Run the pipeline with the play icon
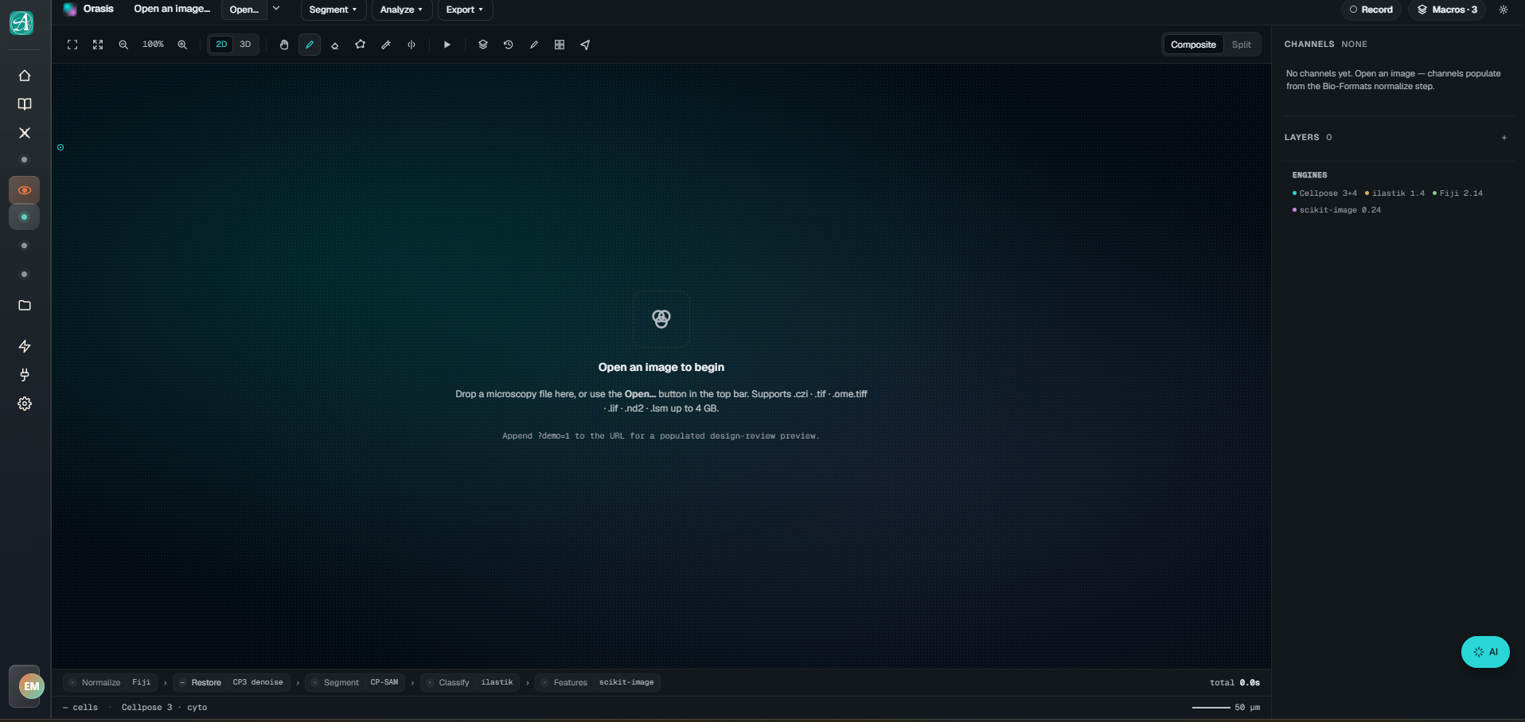This screenshot has width=1525, height=722. pyautogui.click(x=447, y=45)
